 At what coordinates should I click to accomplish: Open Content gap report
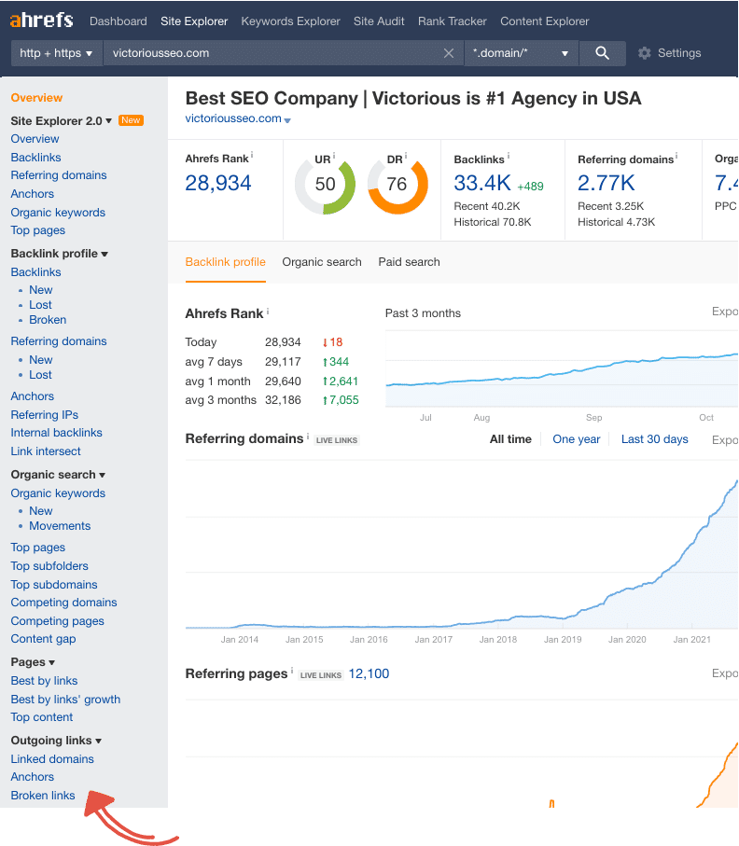pos(43,639)
